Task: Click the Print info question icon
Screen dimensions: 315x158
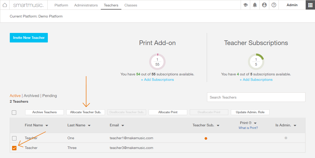Action: [x=250, y=123]
